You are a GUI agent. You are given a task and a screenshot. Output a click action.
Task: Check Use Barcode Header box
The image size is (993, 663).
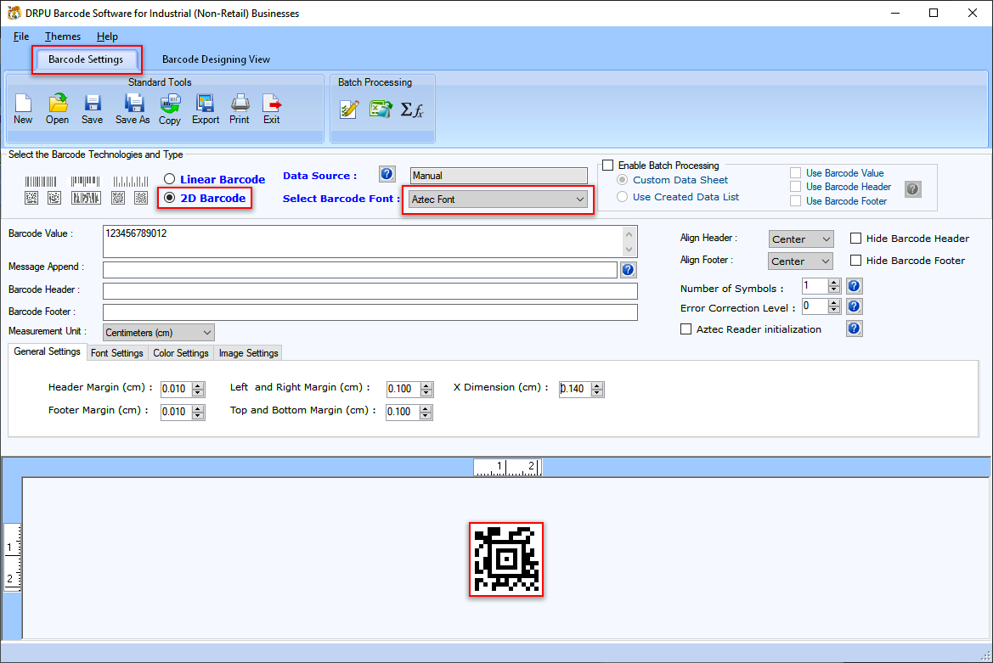795,187
